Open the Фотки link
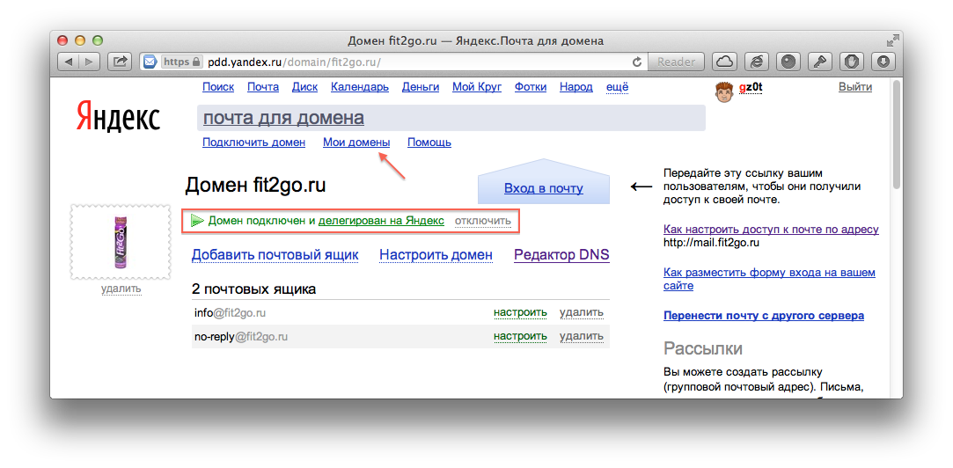The width and height of the screenshot is (953, 468). [x=531, y=87]
